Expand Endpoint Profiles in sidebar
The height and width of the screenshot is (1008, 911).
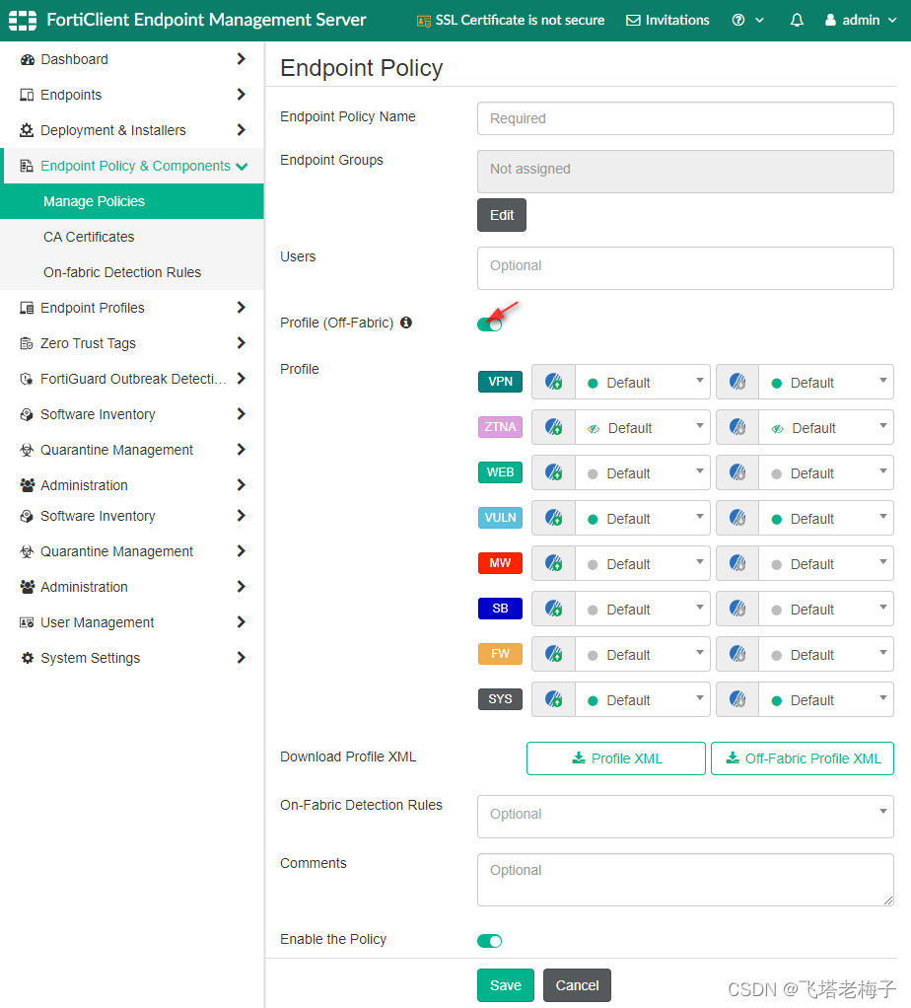(132, 308)
